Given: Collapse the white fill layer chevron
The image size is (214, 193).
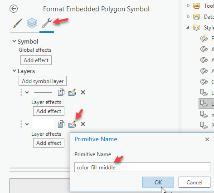Looking at the screenshot, I should click(x=27, y=124).
